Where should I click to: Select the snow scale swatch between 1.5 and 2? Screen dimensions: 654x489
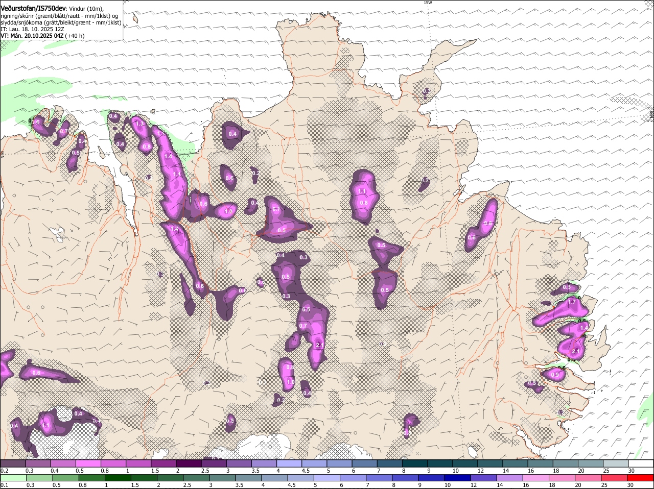pos(163,463)
